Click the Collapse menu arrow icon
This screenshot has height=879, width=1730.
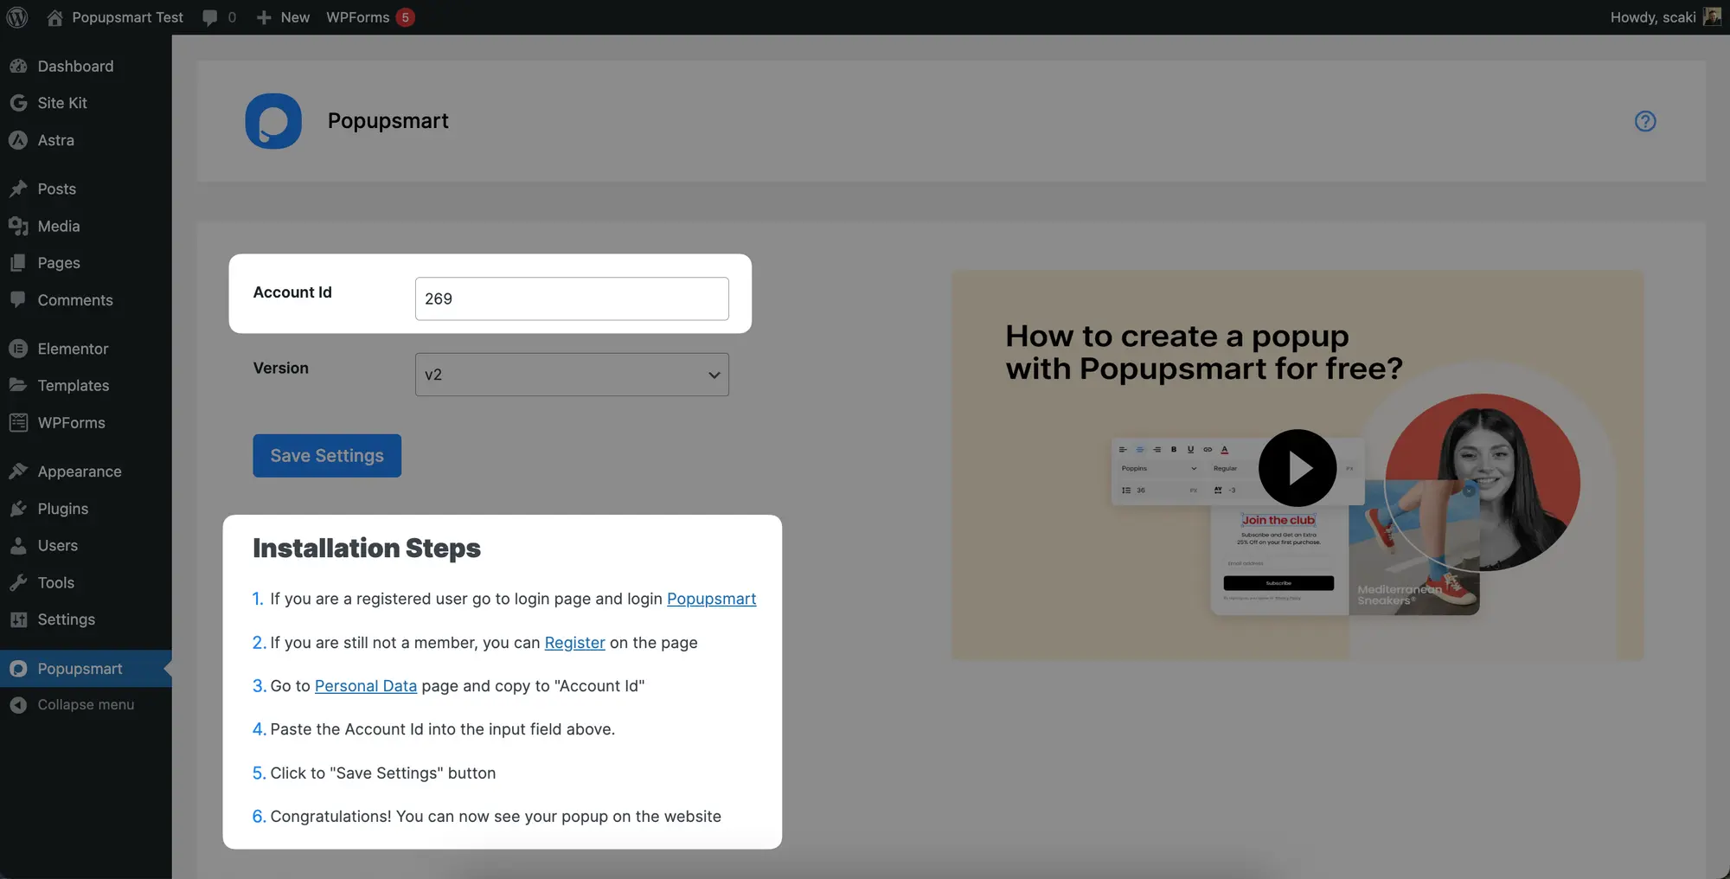pos(18,705)
